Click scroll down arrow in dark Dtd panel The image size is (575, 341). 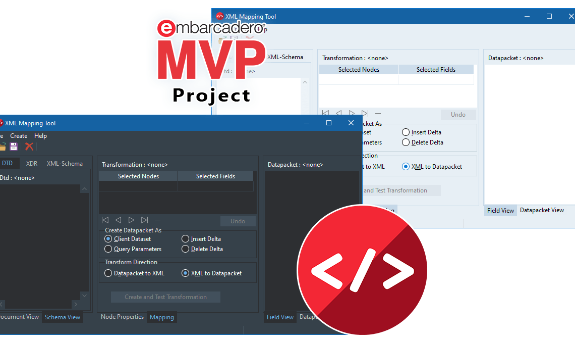click(84, 296)
